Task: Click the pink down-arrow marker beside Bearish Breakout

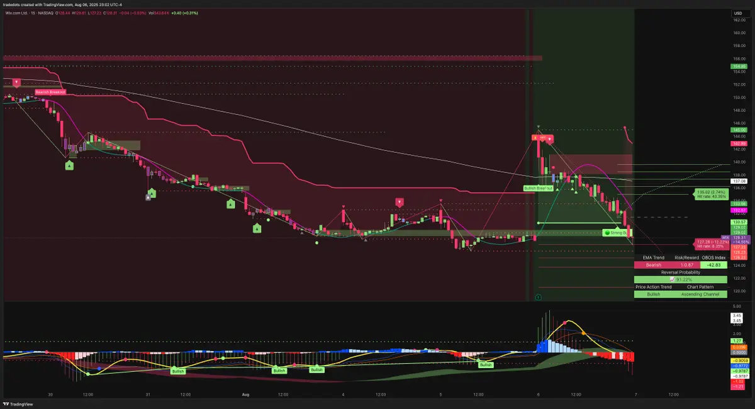Action: (16, 83)
